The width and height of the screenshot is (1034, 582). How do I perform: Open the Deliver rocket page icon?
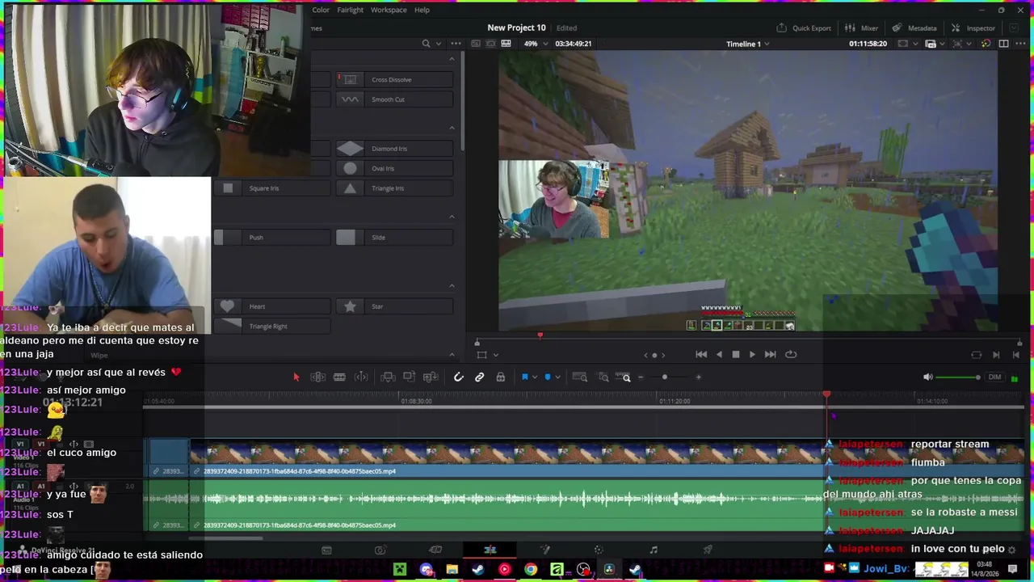coord(708,550)
